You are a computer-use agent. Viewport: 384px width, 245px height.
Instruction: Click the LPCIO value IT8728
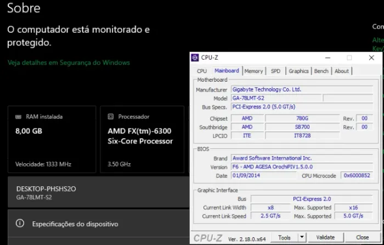tap(302, 135)
